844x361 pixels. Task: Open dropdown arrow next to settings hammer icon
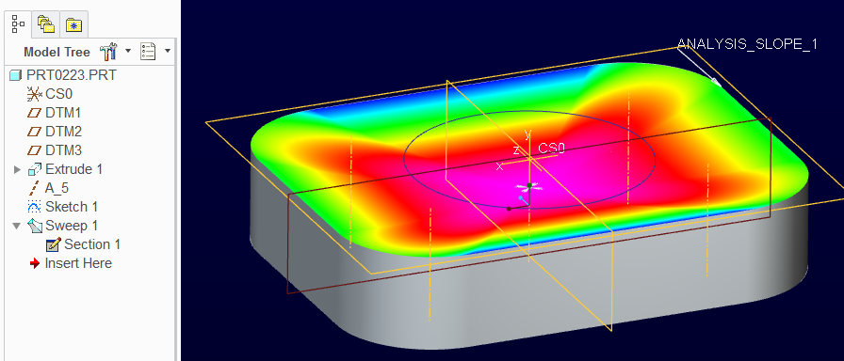click(128, 51)
